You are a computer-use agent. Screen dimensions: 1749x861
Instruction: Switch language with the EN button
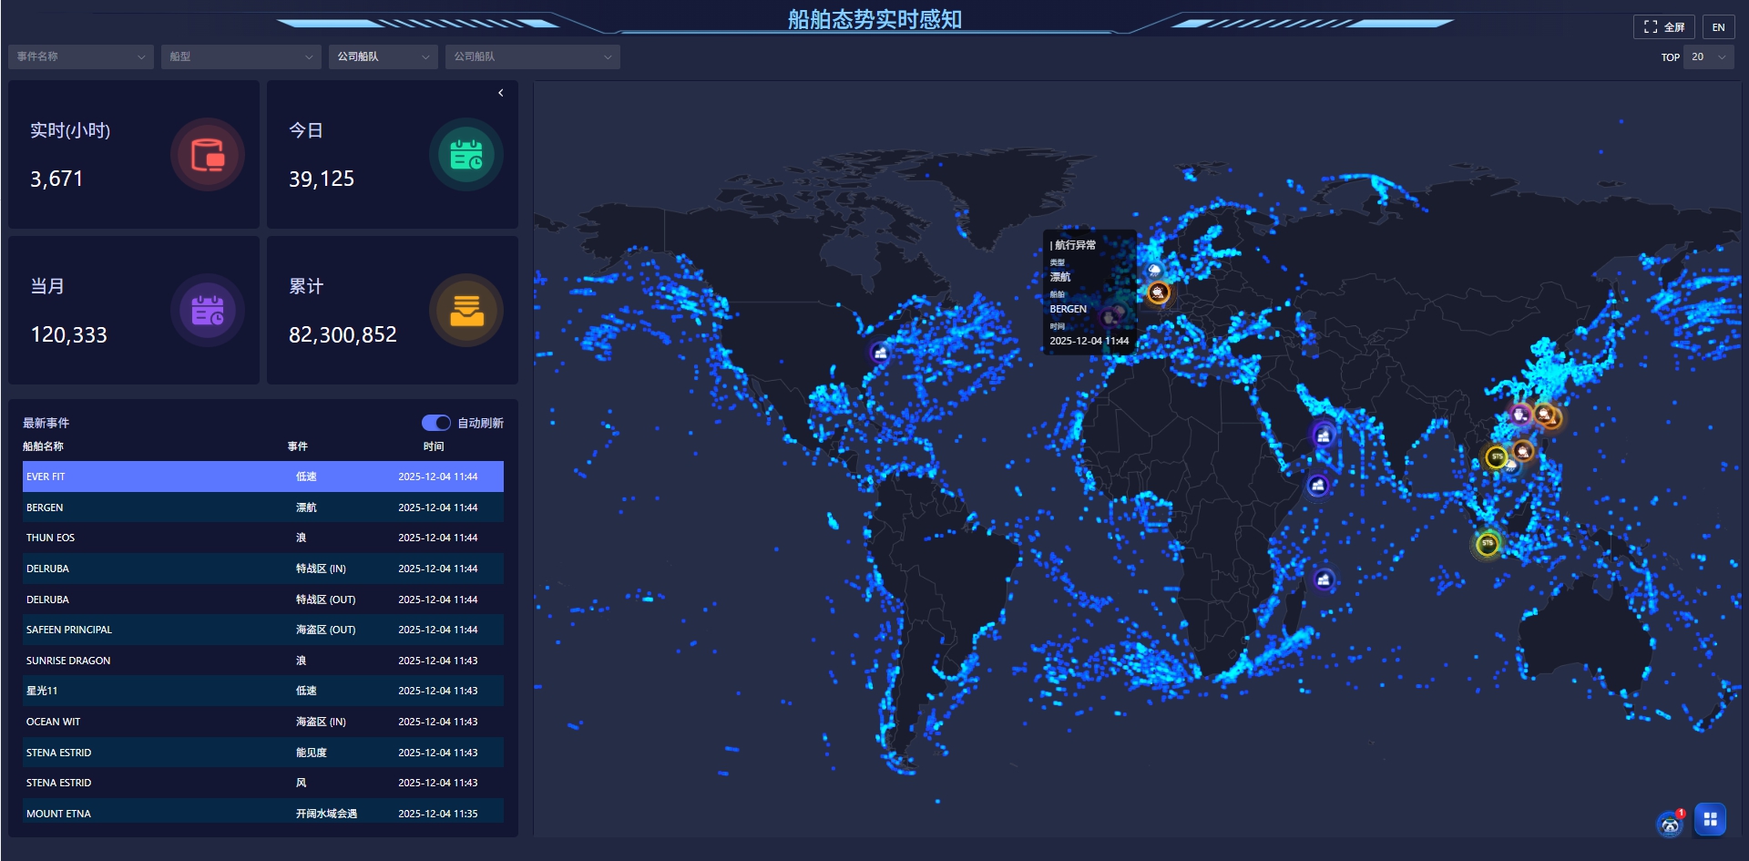pos(1718,27)
